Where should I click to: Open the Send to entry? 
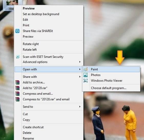tap(49, 107)
